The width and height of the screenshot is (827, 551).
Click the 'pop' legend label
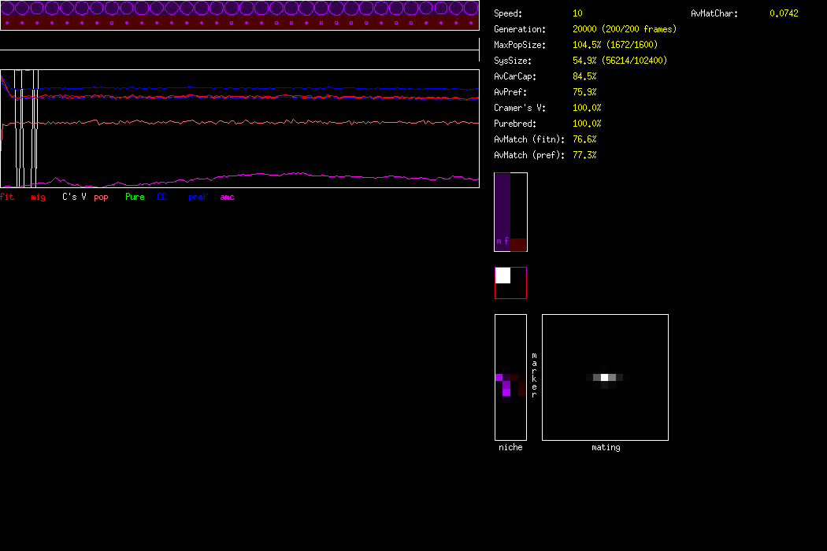tap(101, 197)
